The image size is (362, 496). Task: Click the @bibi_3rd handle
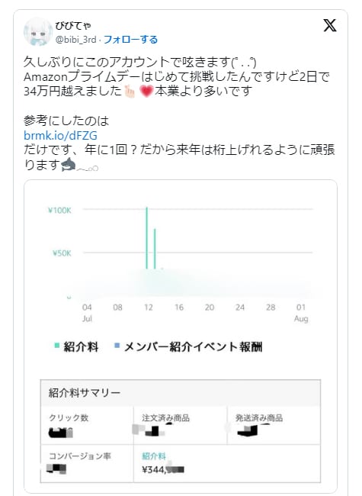(x=75, y=40)
